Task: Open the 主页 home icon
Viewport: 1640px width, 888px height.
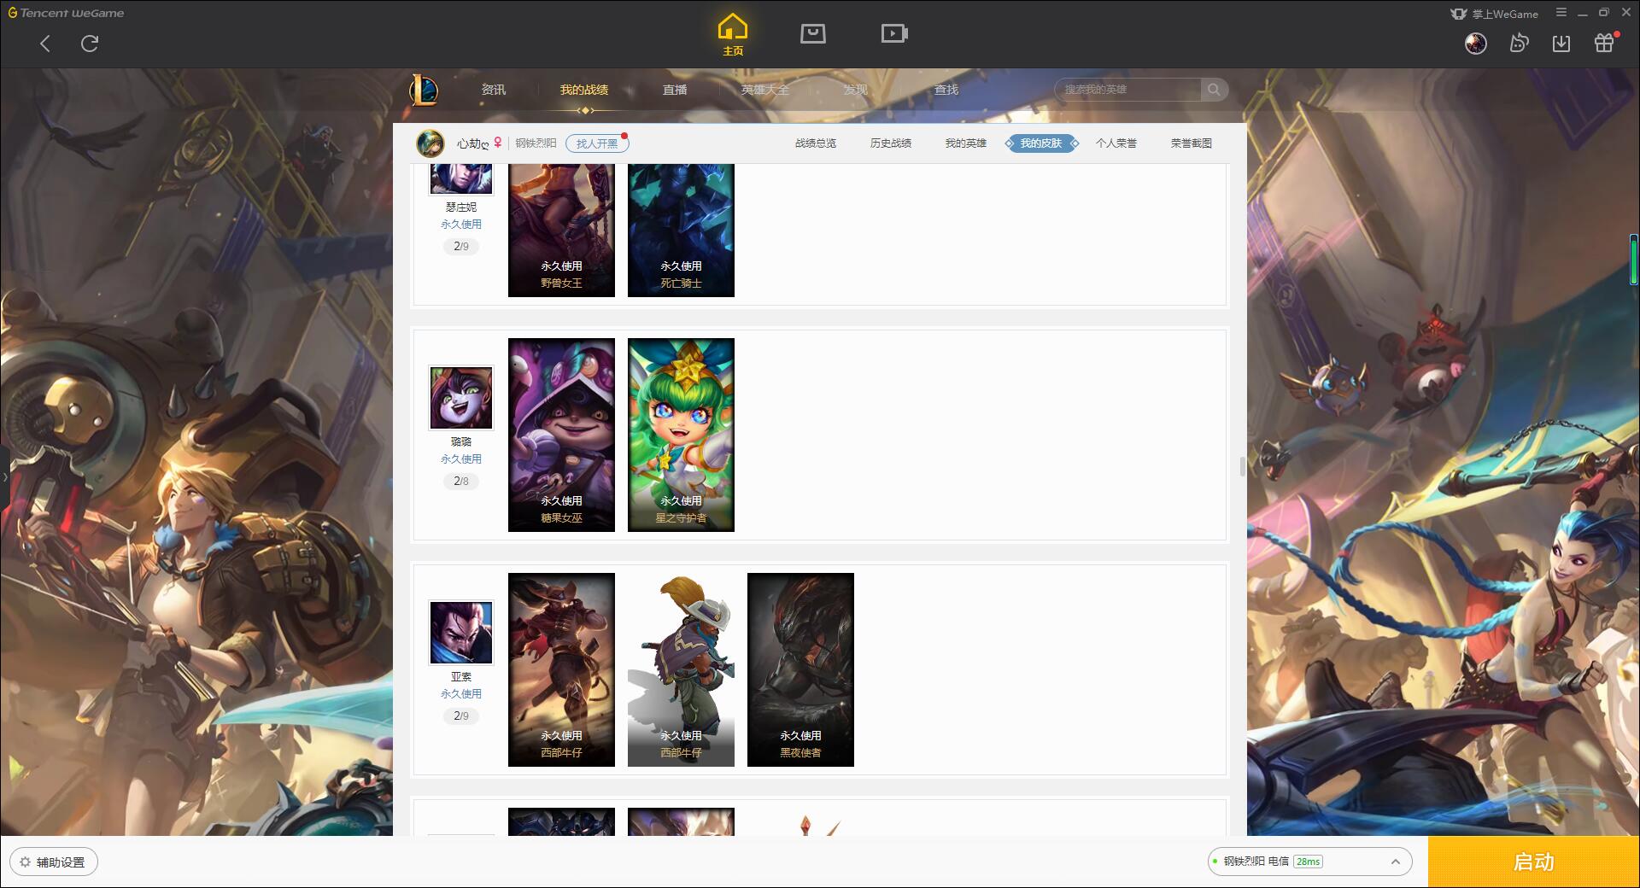Action: point(733,34)
